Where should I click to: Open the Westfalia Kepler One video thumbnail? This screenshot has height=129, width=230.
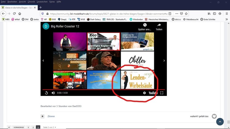coord(103,41)
